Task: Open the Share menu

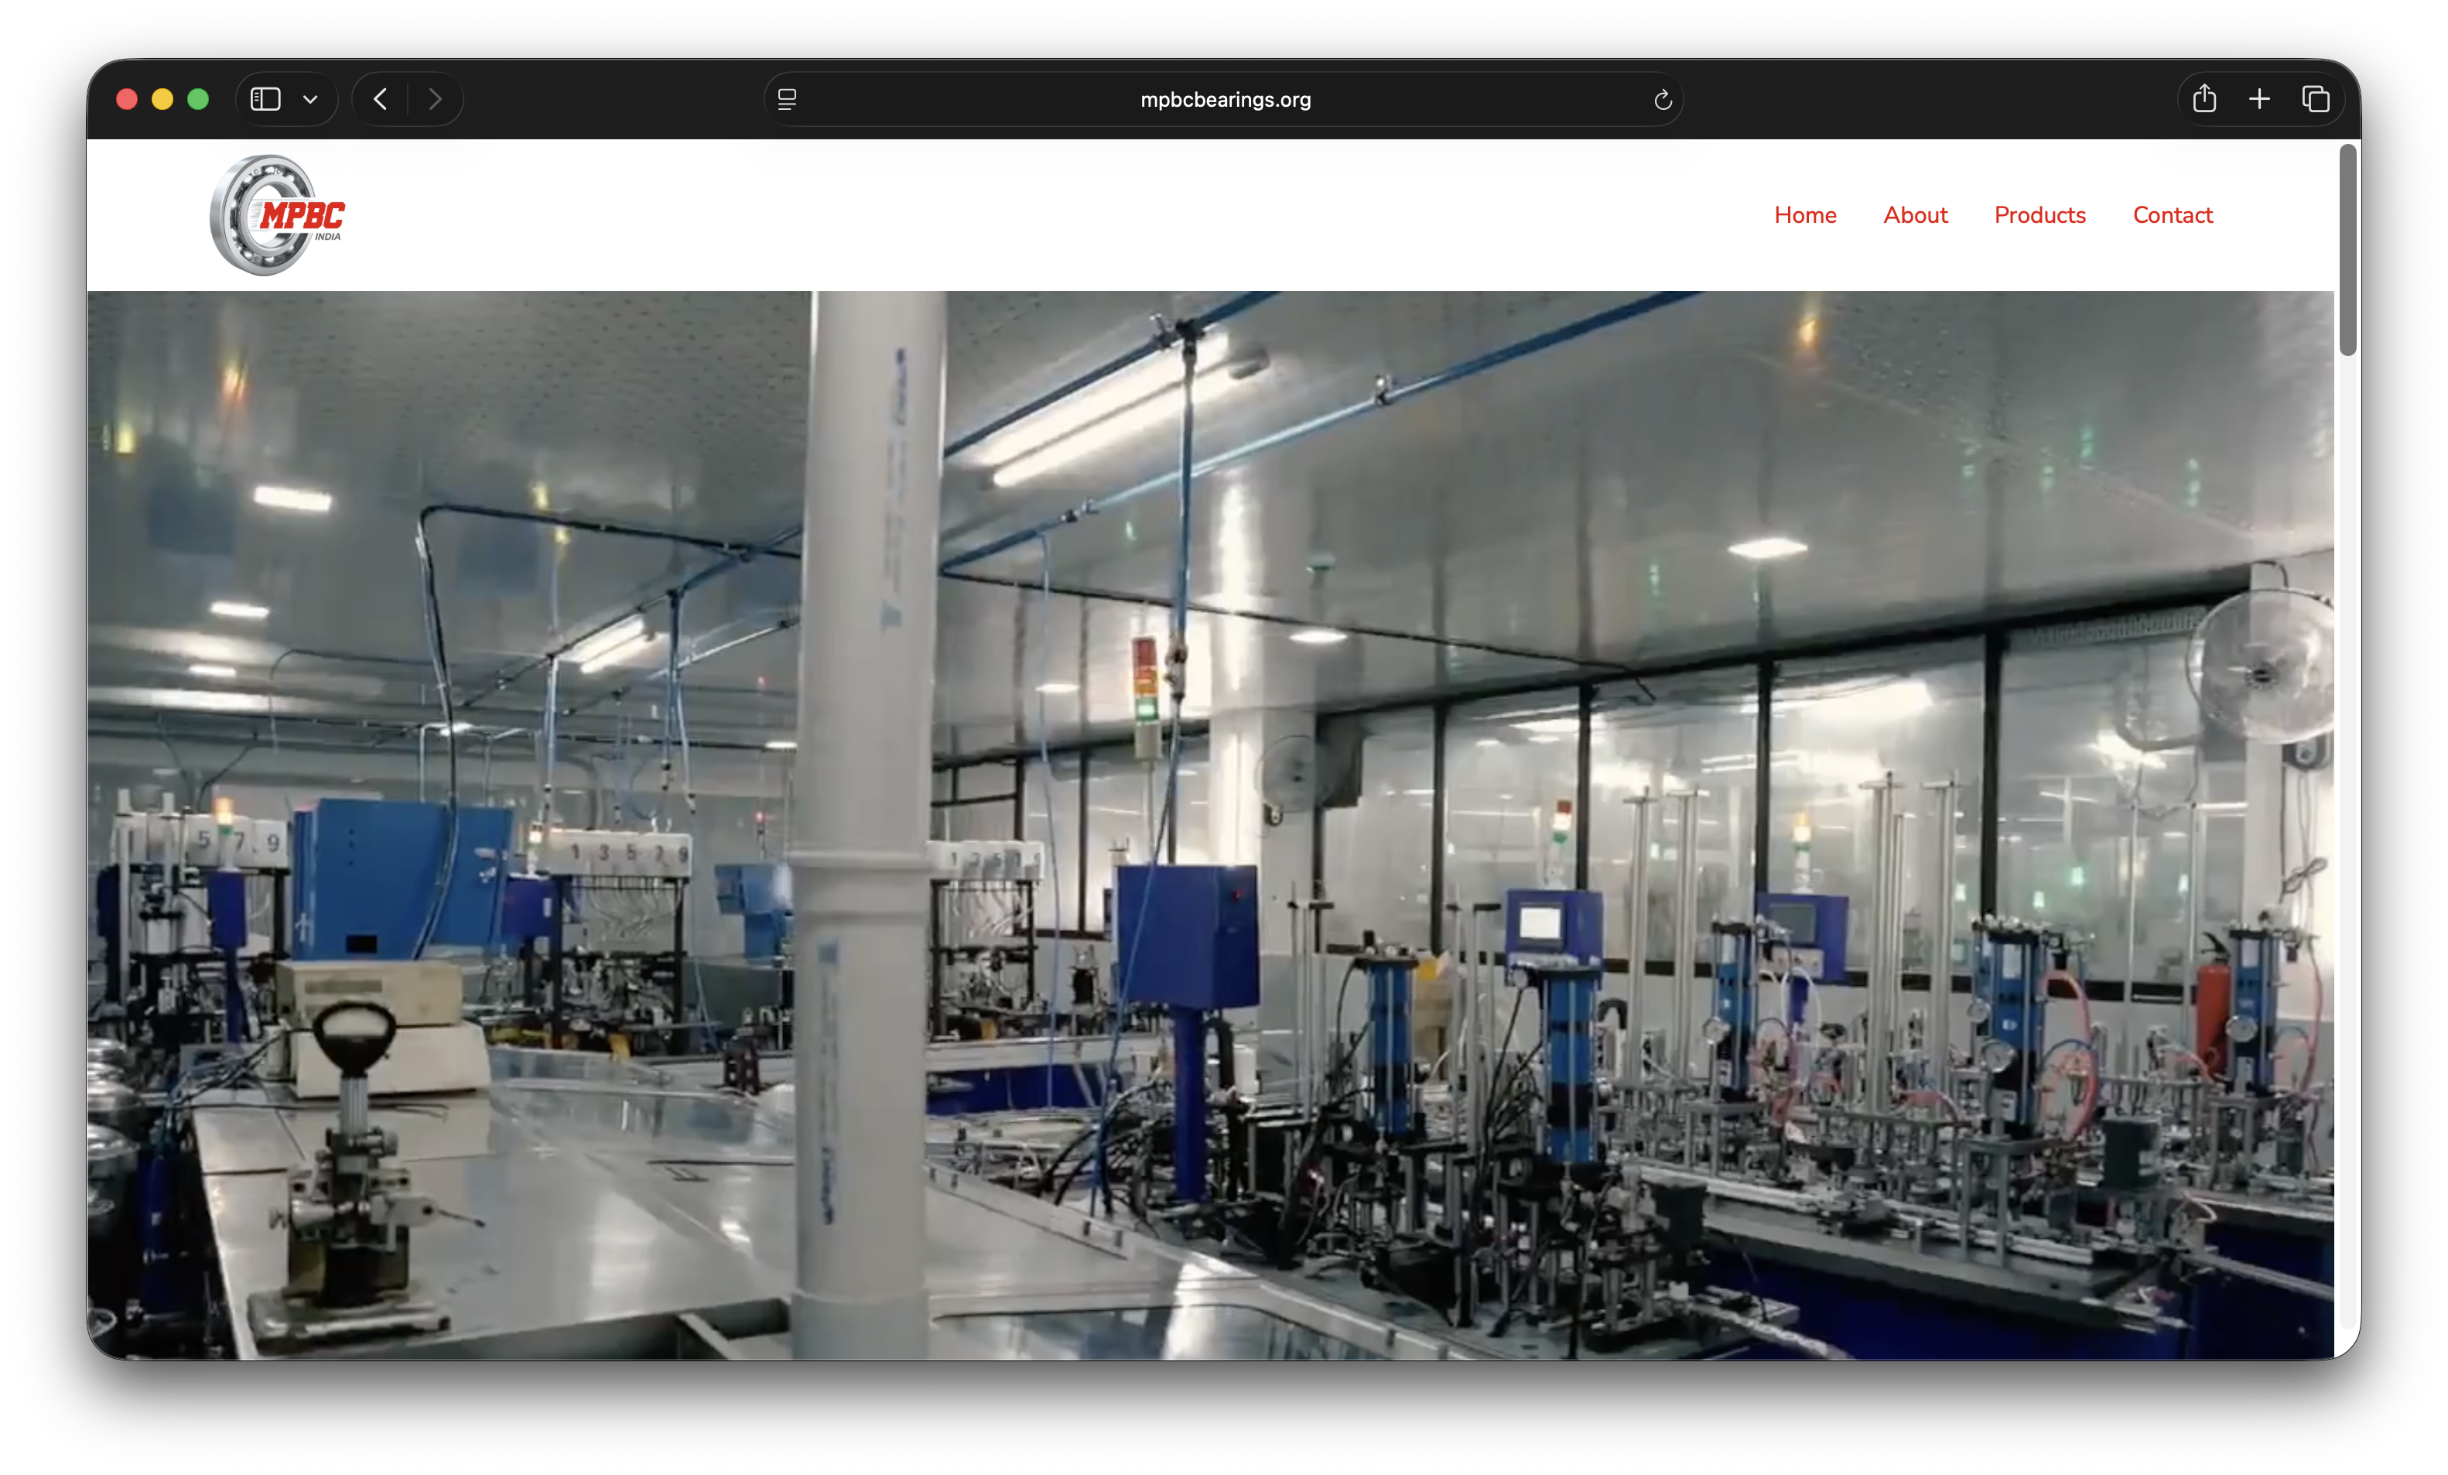Action: [2204, 99]
